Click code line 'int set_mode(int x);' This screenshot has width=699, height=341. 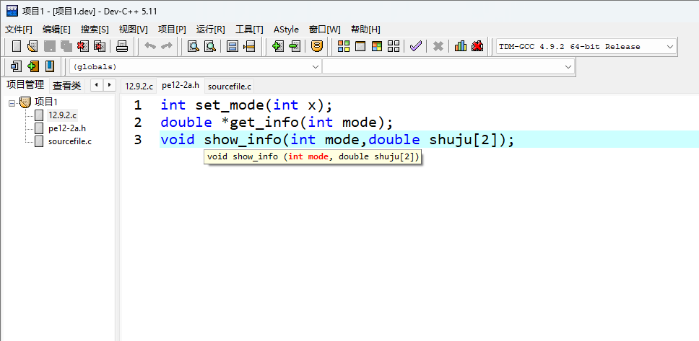(x=246, y=105)
